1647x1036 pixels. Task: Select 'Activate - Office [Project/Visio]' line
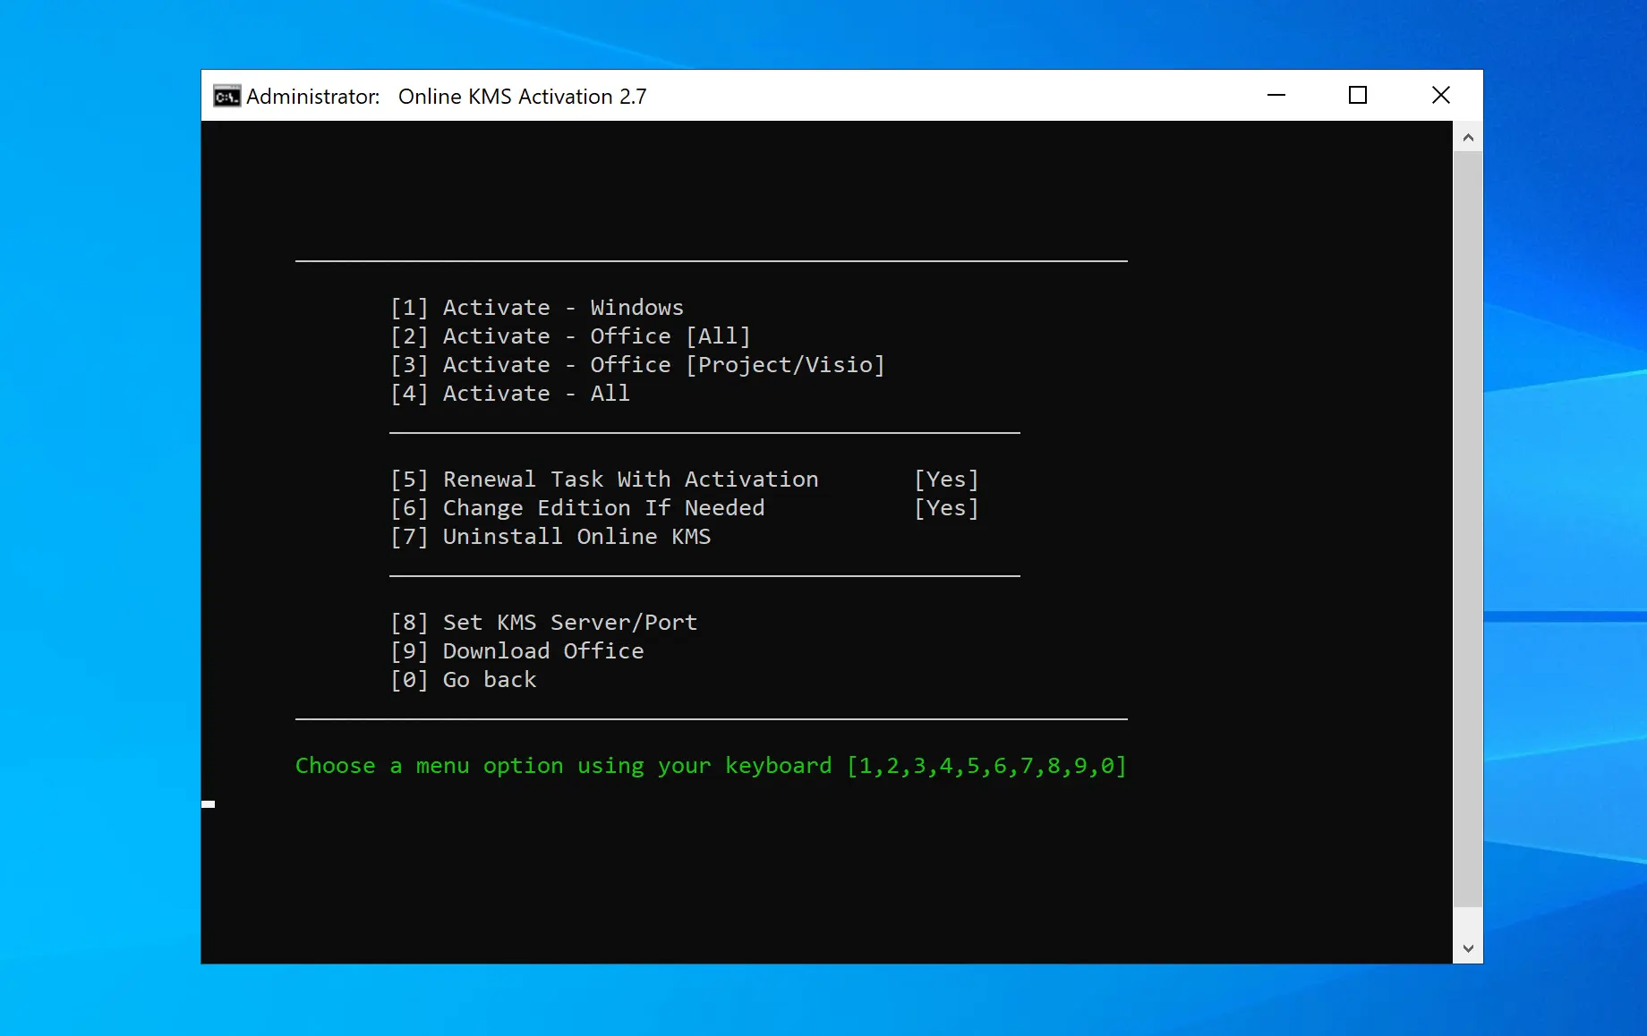(x=637, y=365)
